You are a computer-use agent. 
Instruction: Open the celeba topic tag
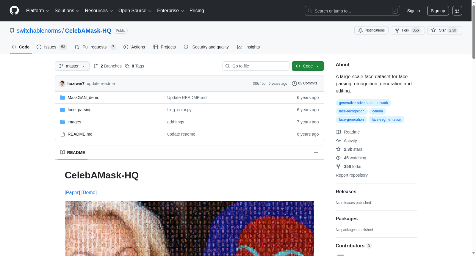tap(378, 111)
